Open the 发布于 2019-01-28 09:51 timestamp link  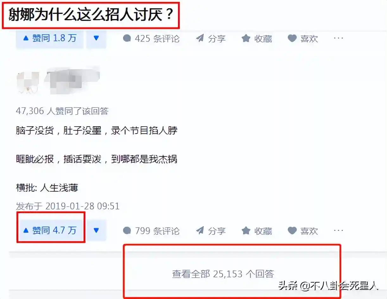[68, 206]
